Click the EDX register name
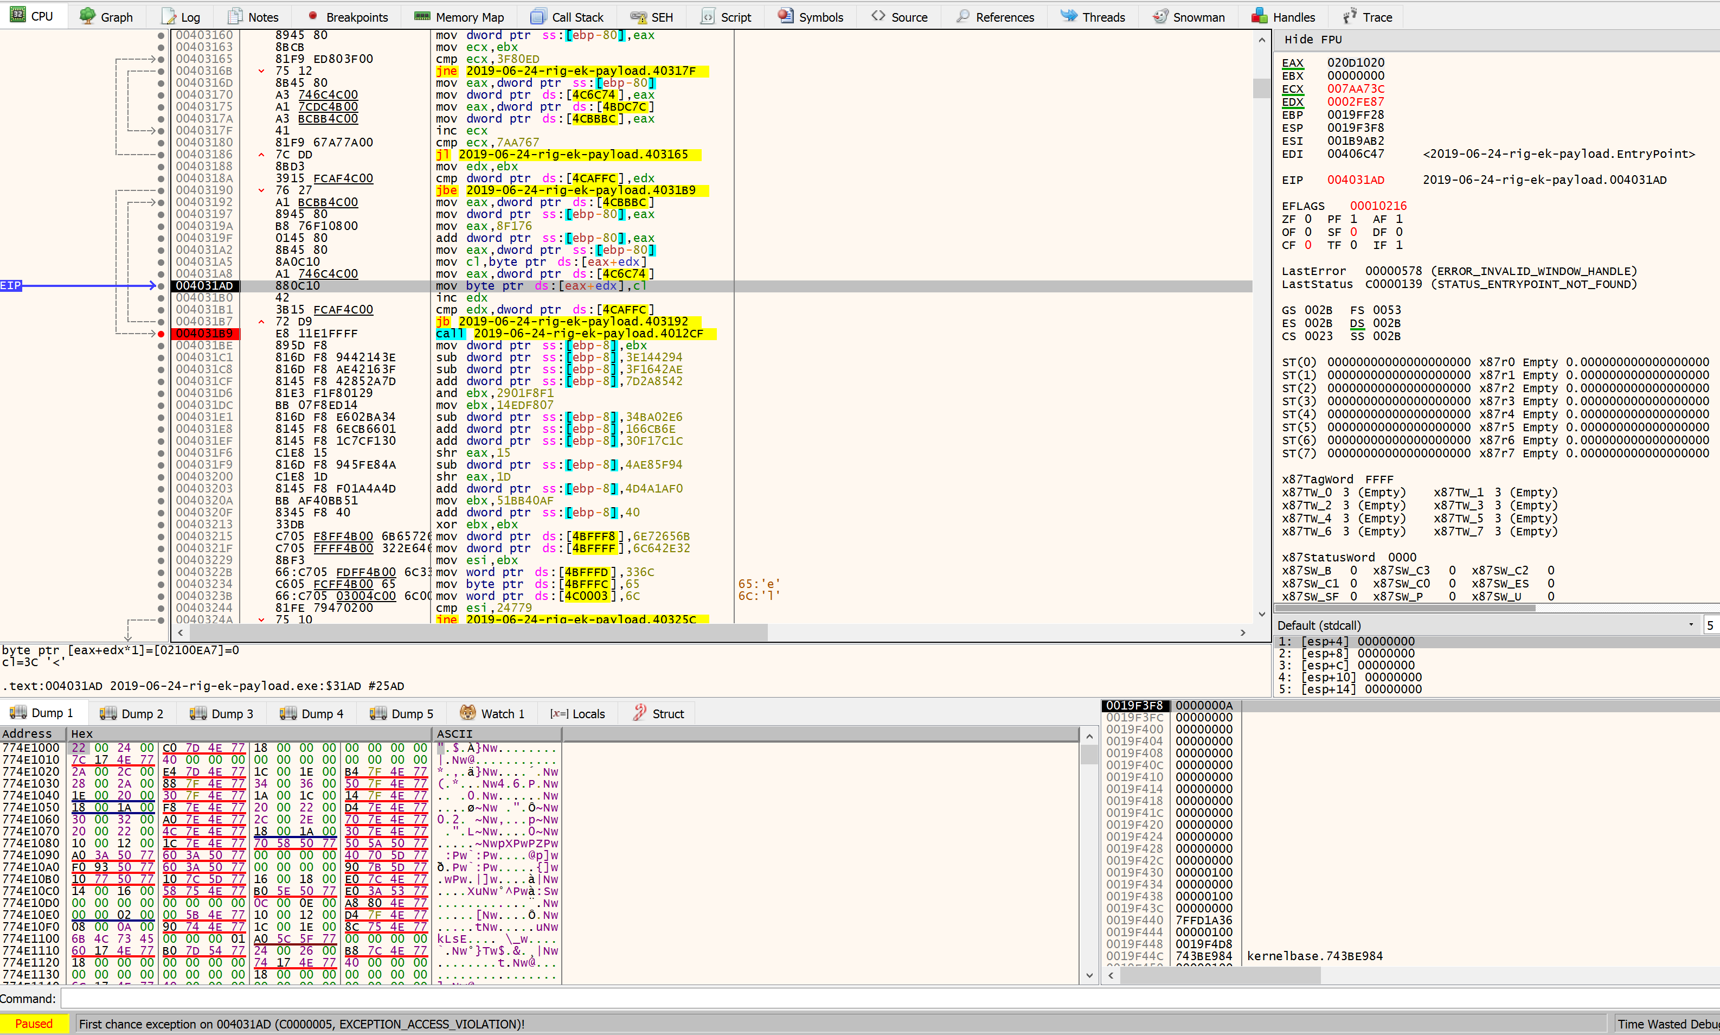 point(1292,102)
